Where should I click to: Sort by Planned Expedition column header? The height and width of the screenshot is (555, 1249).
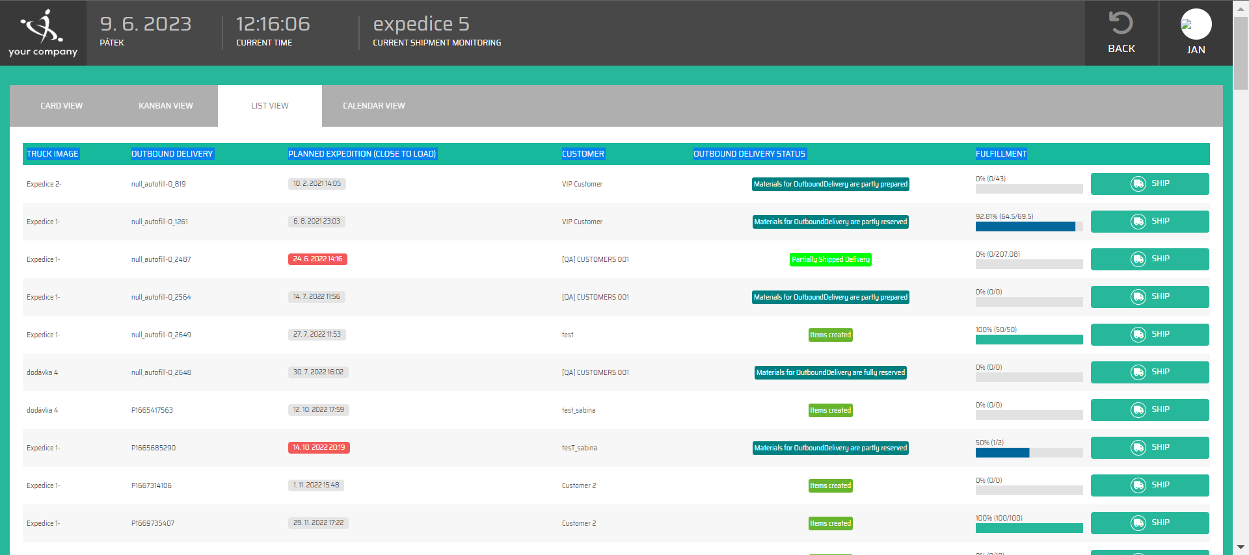[362, 154]
